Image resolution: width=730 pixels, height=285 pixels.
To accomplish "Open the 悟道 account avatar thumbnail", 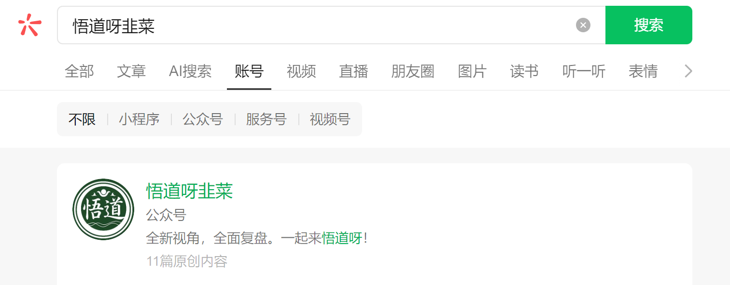I will 103,209.
